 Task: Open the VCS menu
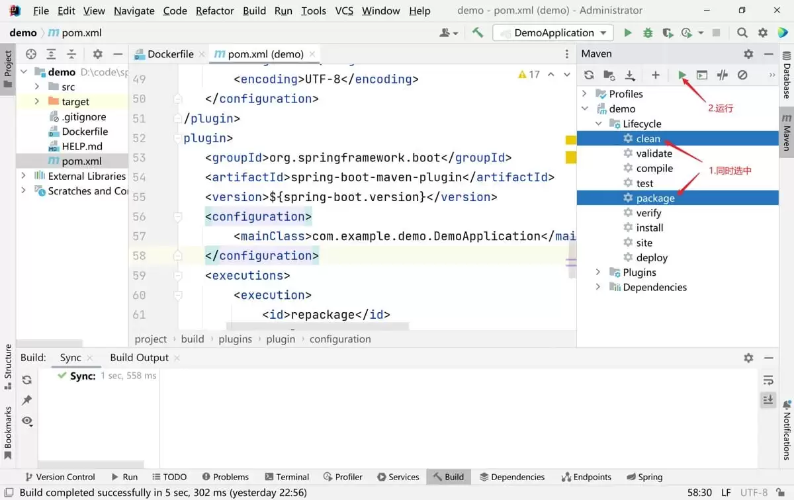pyautogui.click(x=344, y=11)
